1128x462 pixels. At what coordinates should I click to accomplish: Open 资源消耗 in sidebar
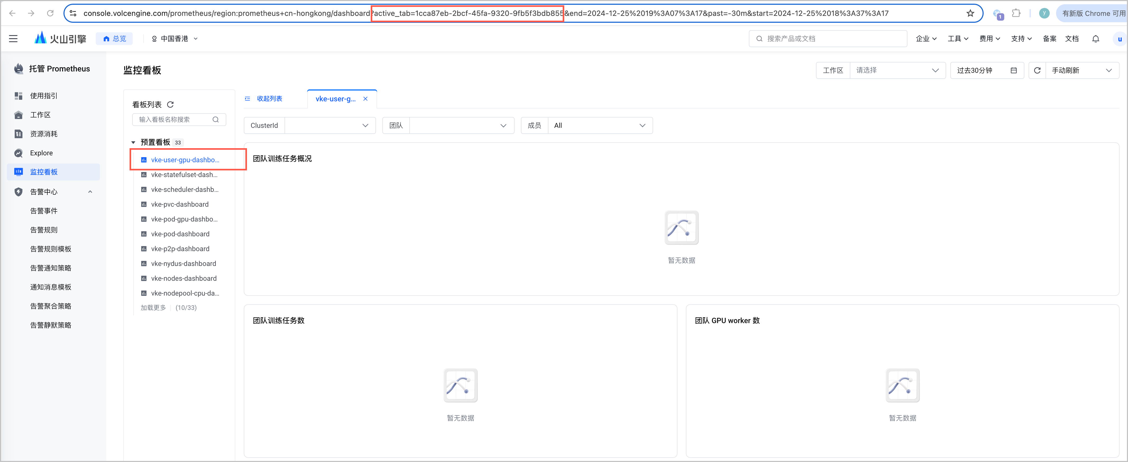pos(43,134)
